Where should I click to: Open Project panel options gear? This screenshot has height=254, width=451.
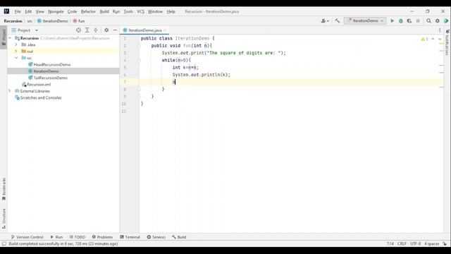(x=106, y=30)
